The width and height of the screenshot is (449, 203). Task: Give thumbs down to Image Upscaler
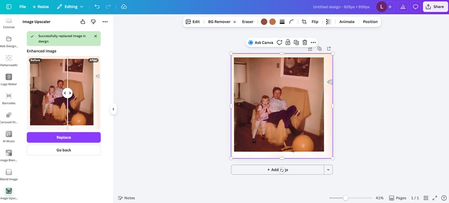pyautogui.click(x=93, y=21)
